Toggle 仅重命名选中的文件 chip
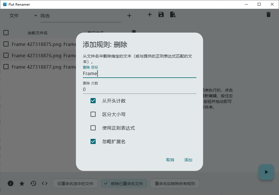This screenshot has height=195, width=279. (x=75, y=183)
